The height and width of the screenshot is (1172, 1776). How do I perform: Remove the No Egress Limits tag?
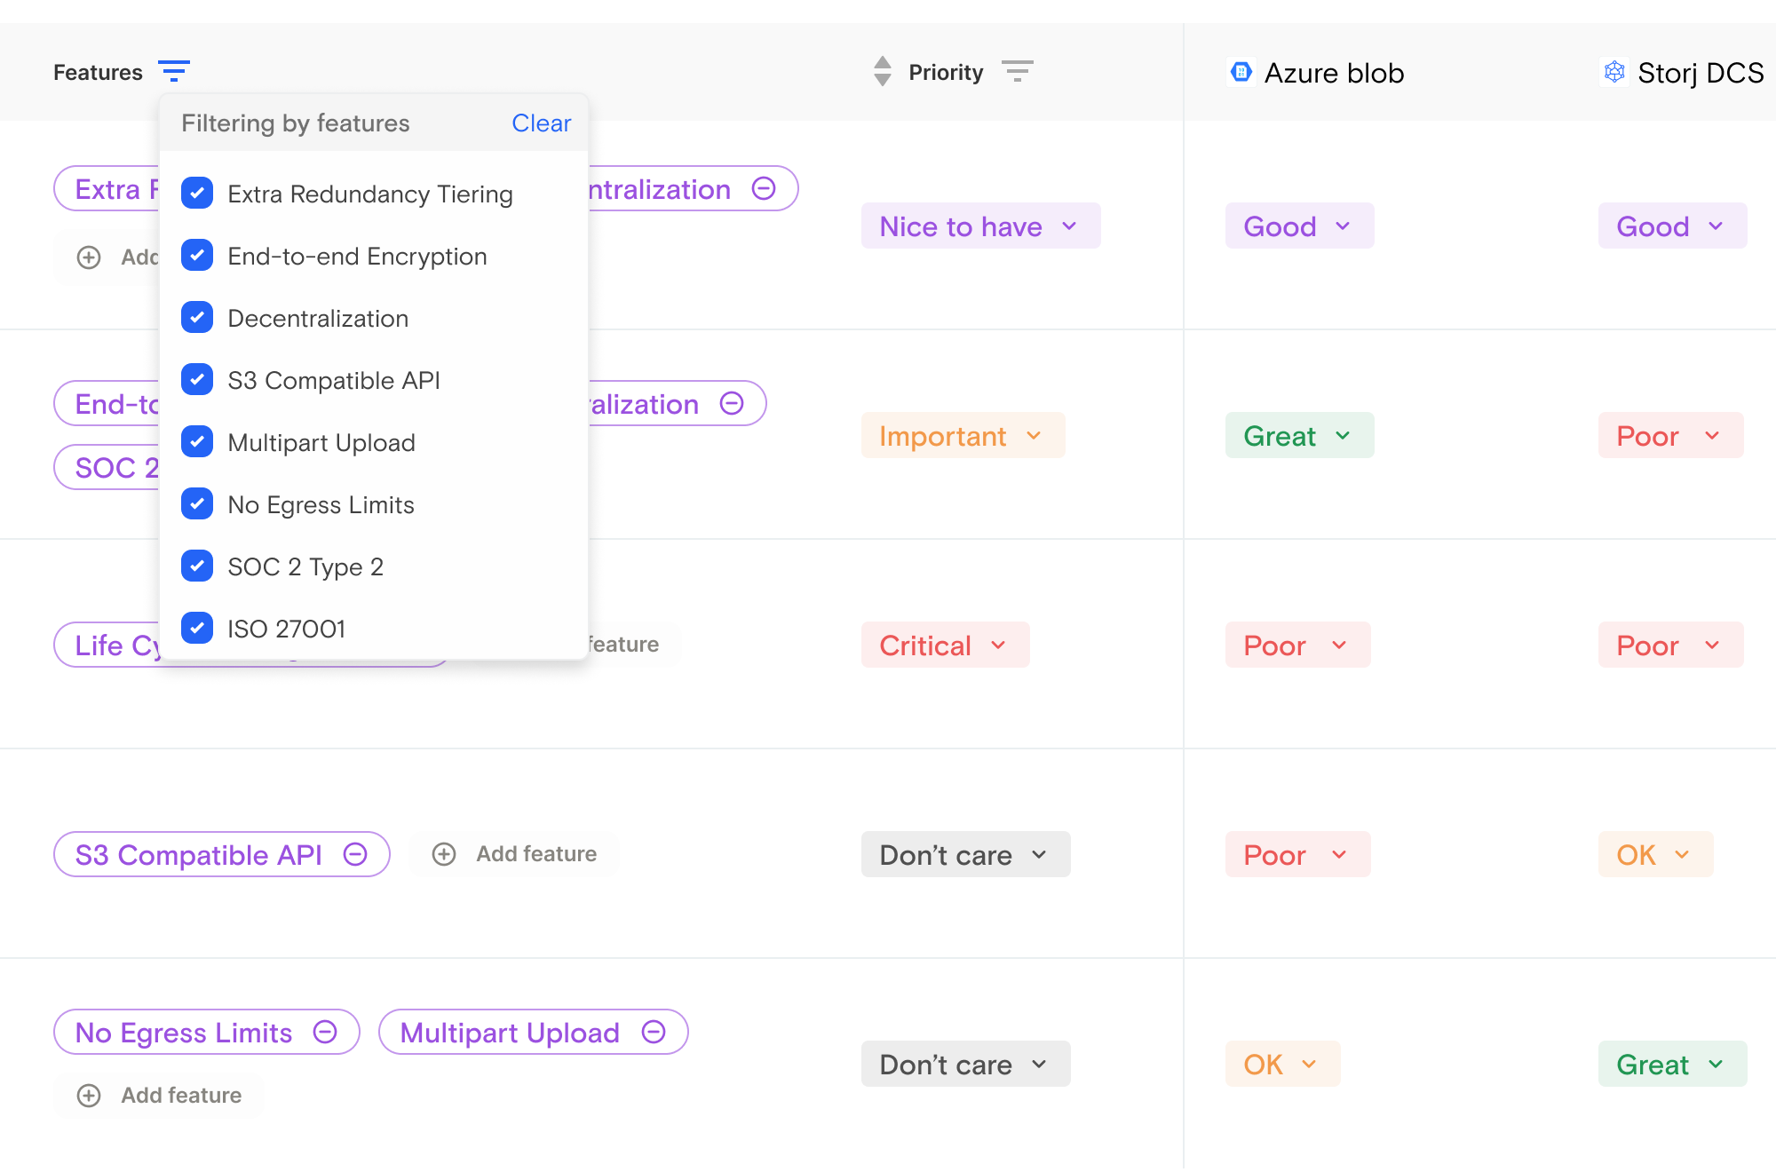click(326, 1032)
